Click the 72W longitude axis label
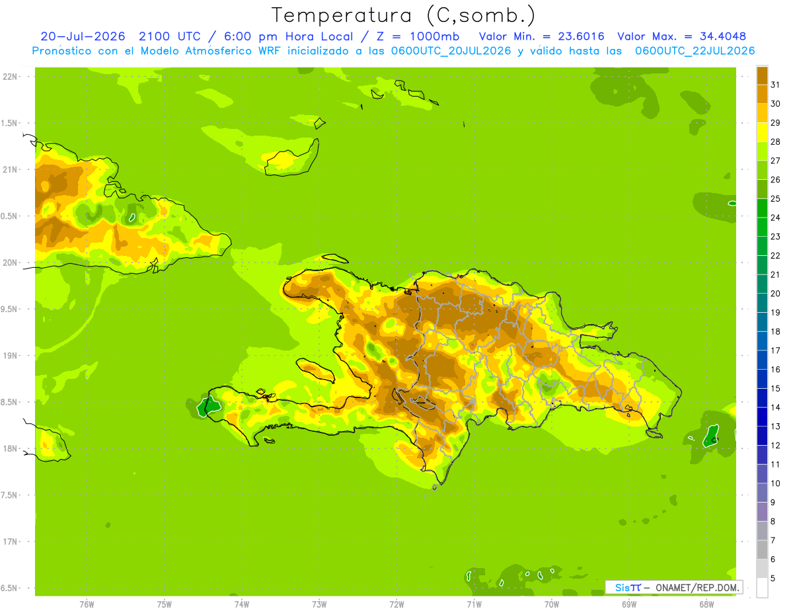The image size is (793, 613). coord(397,604)
